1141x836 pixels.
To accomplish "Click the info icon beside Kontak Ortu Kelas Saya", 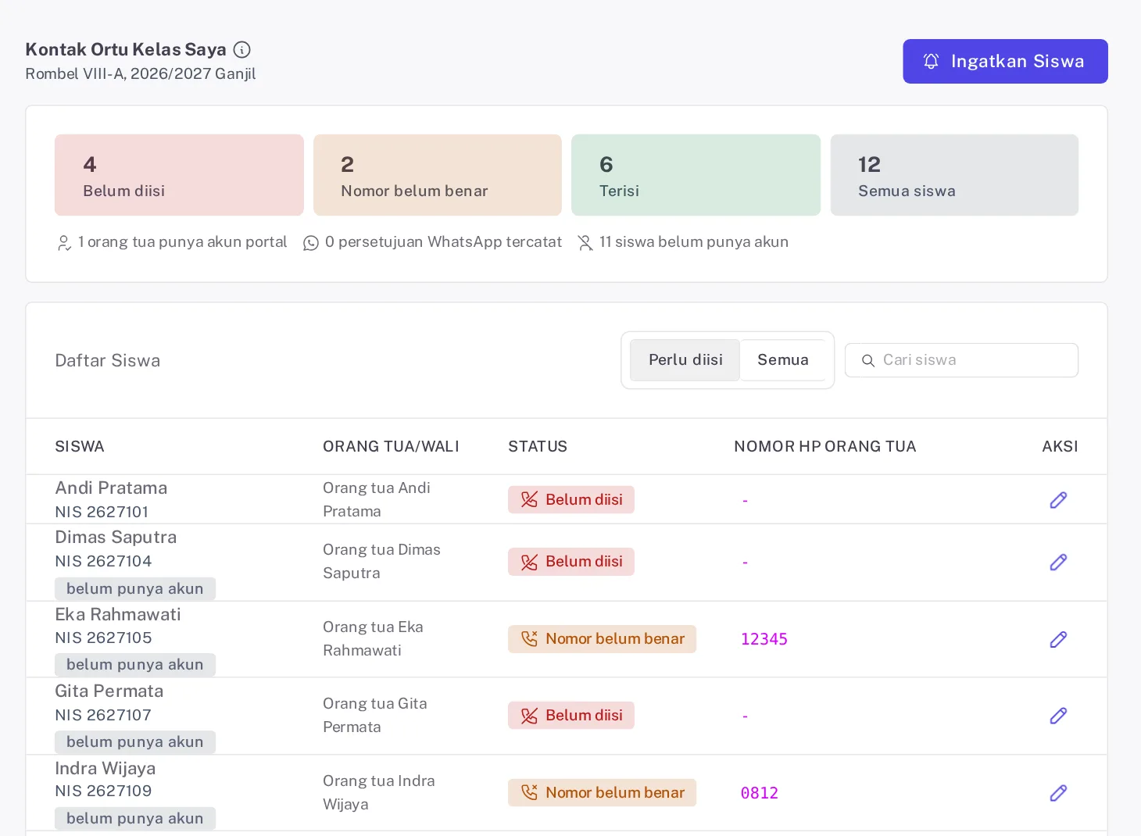I will coord(242,50).
